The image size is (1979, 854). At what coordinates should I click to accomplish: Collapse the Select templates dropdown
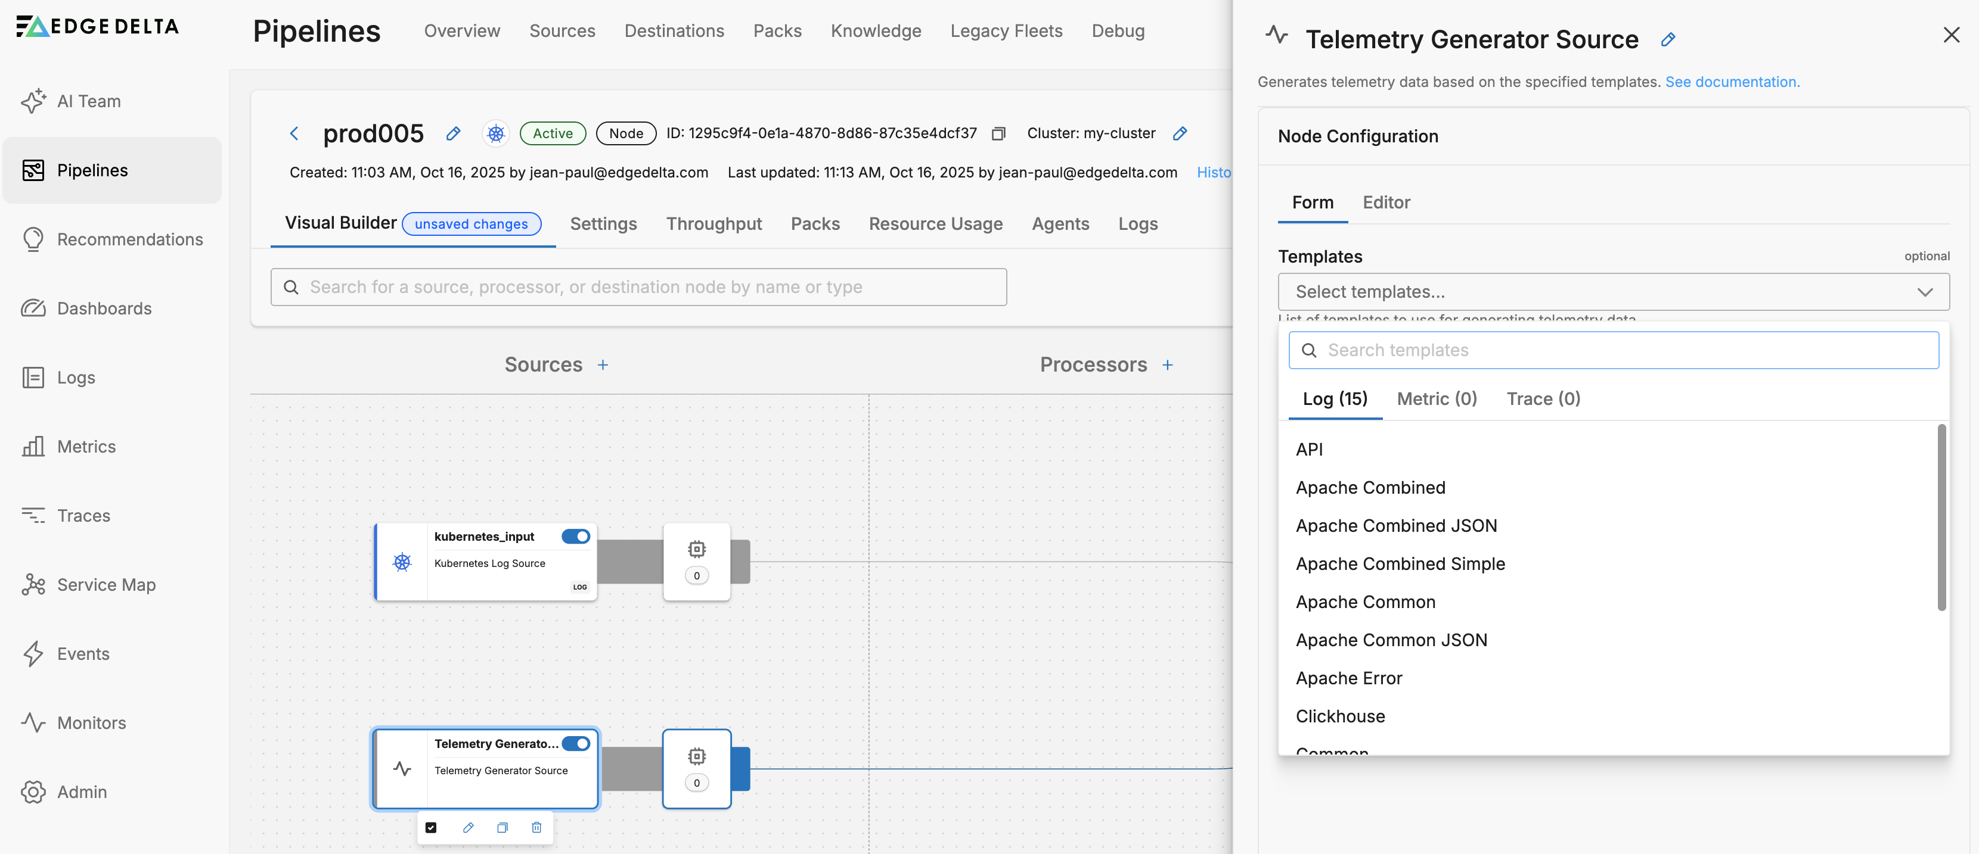(1924, 292)
